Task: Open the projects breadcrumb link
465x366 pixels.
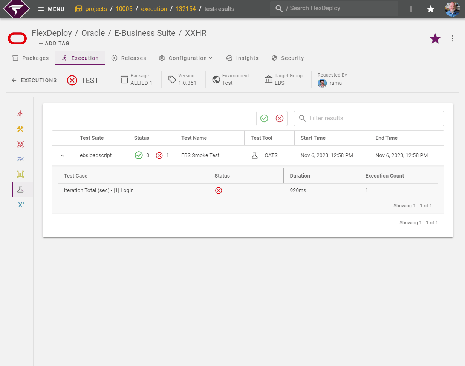Action: [91, 9]
